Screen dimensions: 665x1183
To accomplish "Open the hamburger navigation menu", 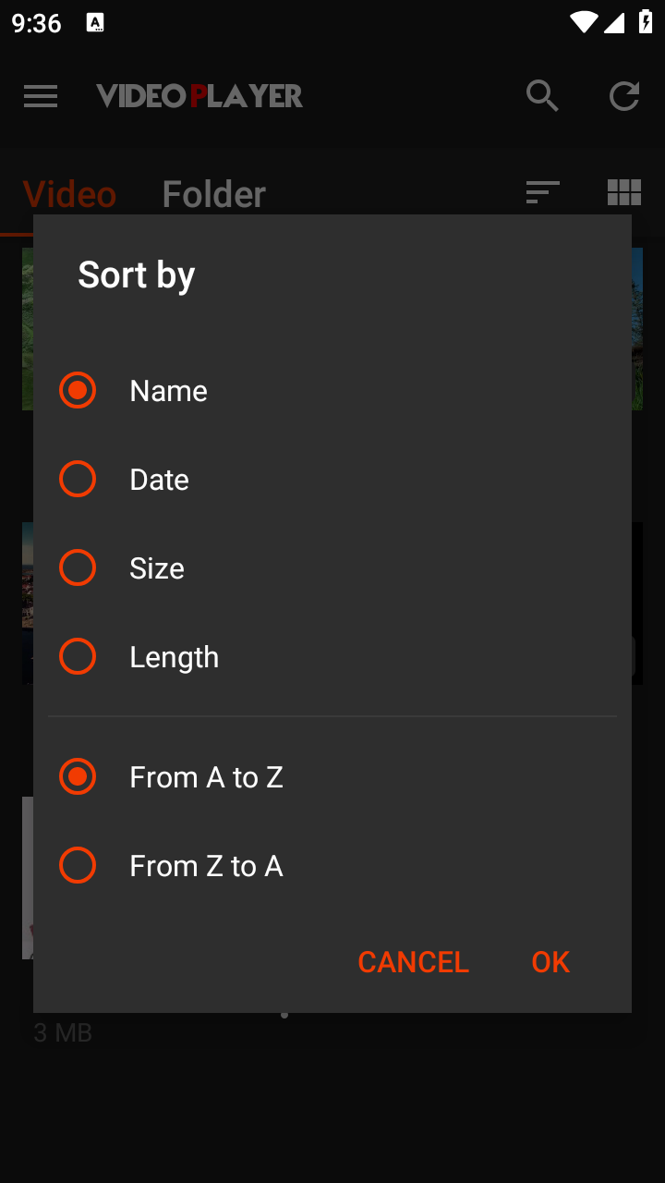I will [x=41, y=96].
